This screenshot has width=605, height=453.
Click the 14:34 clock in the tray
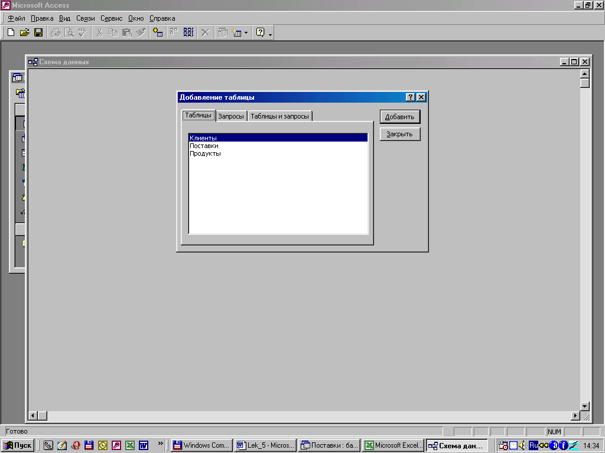[x=591, y=446]
